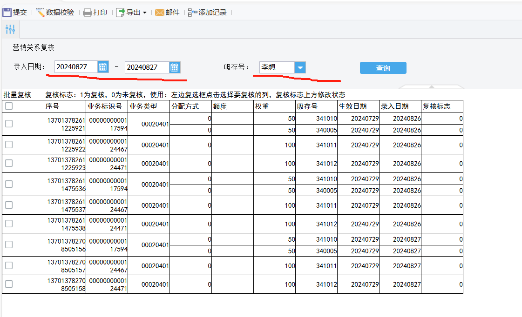Click the 数据校验 toolbar item
Screen dimensions: 522x317
[x=55, y=13]
